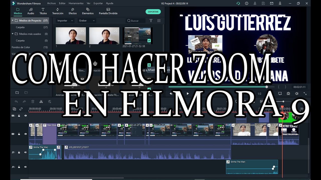Click add new folder icon
The height and width of the screenshot is (180, 321).
(17, 92)
